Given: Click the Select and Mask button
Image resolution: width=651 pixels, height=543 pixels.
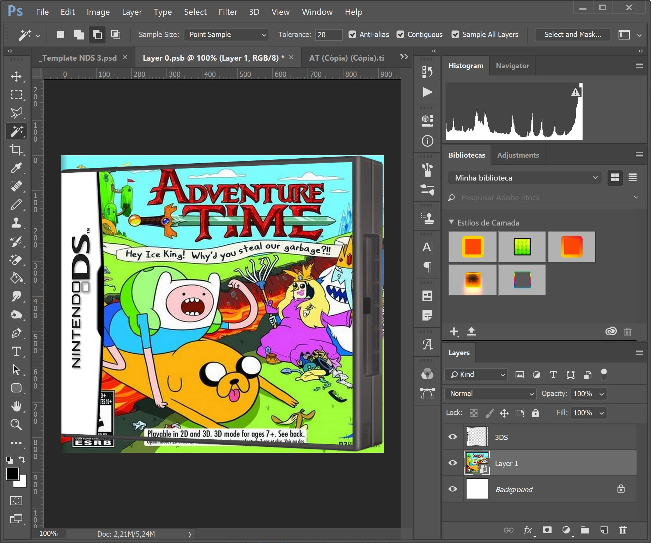Looking at the screenshot, I should [572, 35].
